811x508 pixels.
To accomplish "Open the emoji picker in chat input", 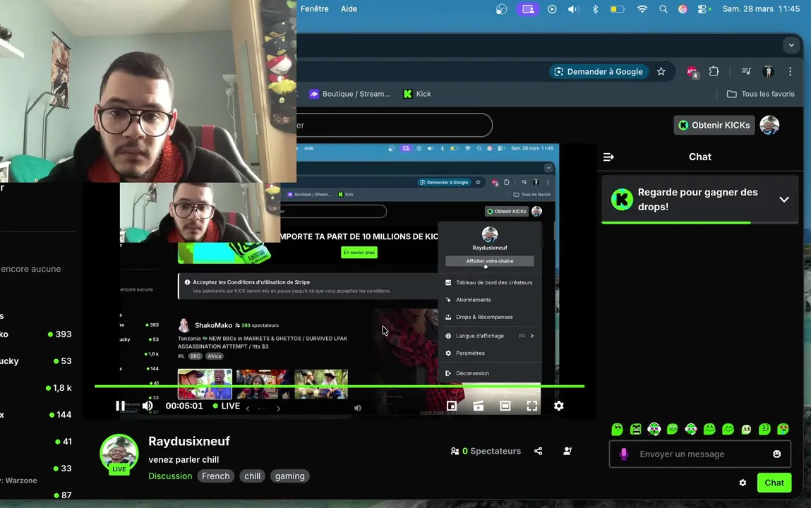I will [777, 454].
